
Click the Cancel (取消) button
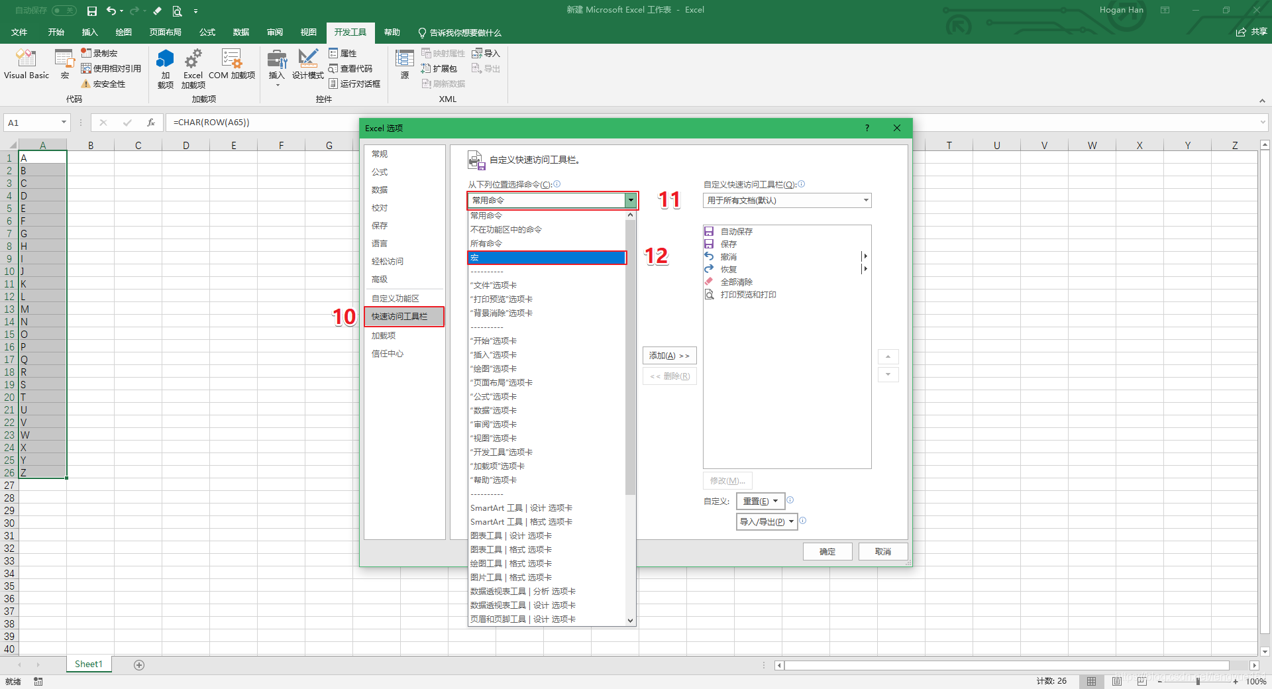(x=883, y=551)
